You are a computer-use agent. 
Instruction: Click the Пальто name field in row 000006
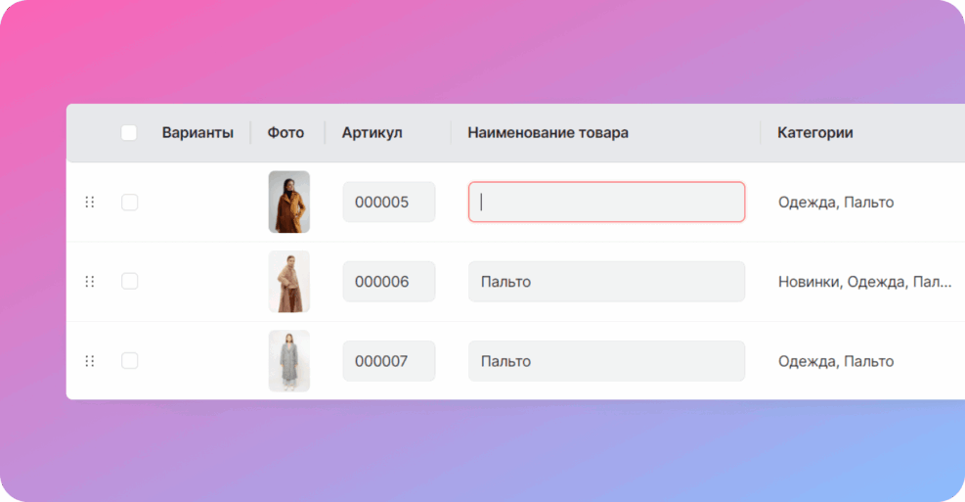pyautogui.click(x=606, y=282)
